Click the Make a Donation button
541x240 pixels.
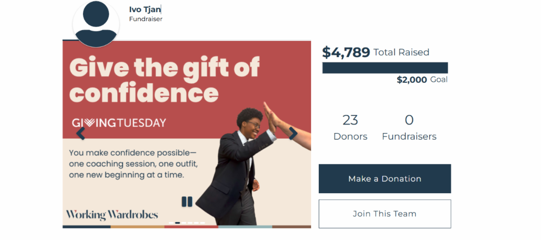(x=385, y=178)
